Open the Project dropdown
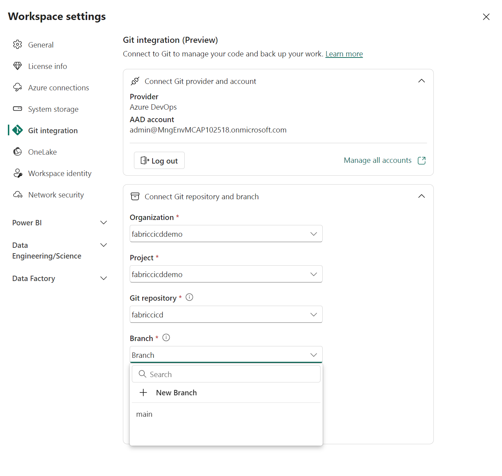This screenshot has width=502, height=476. (x=226, y=274)
